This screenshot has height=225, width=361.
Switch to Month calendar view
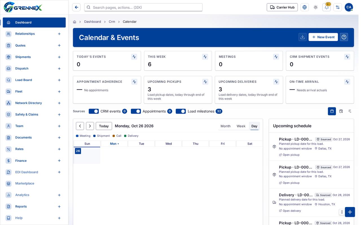point(225,126)
